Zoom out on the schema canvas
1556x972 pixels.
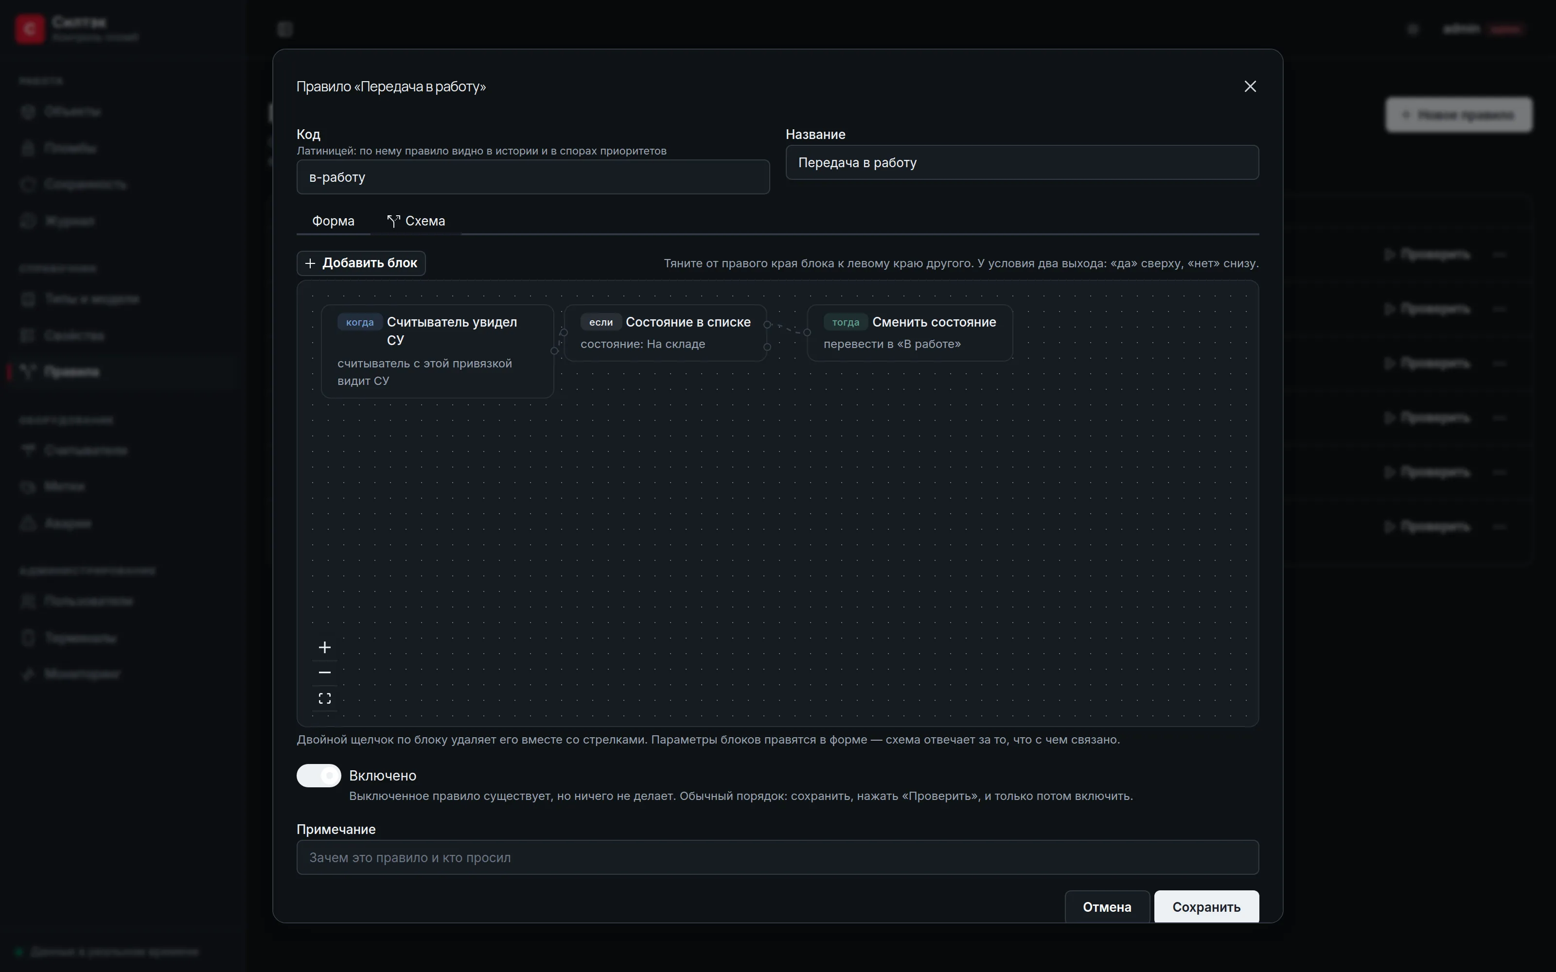point(325,673)
